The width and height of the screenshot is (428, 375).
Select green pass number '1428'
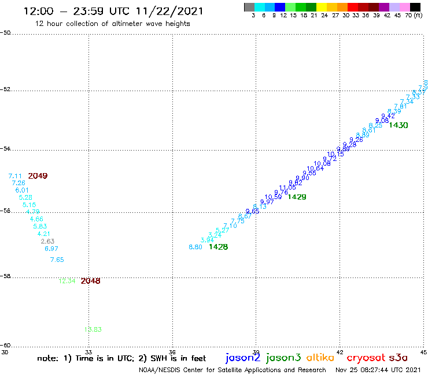point(219,247)
